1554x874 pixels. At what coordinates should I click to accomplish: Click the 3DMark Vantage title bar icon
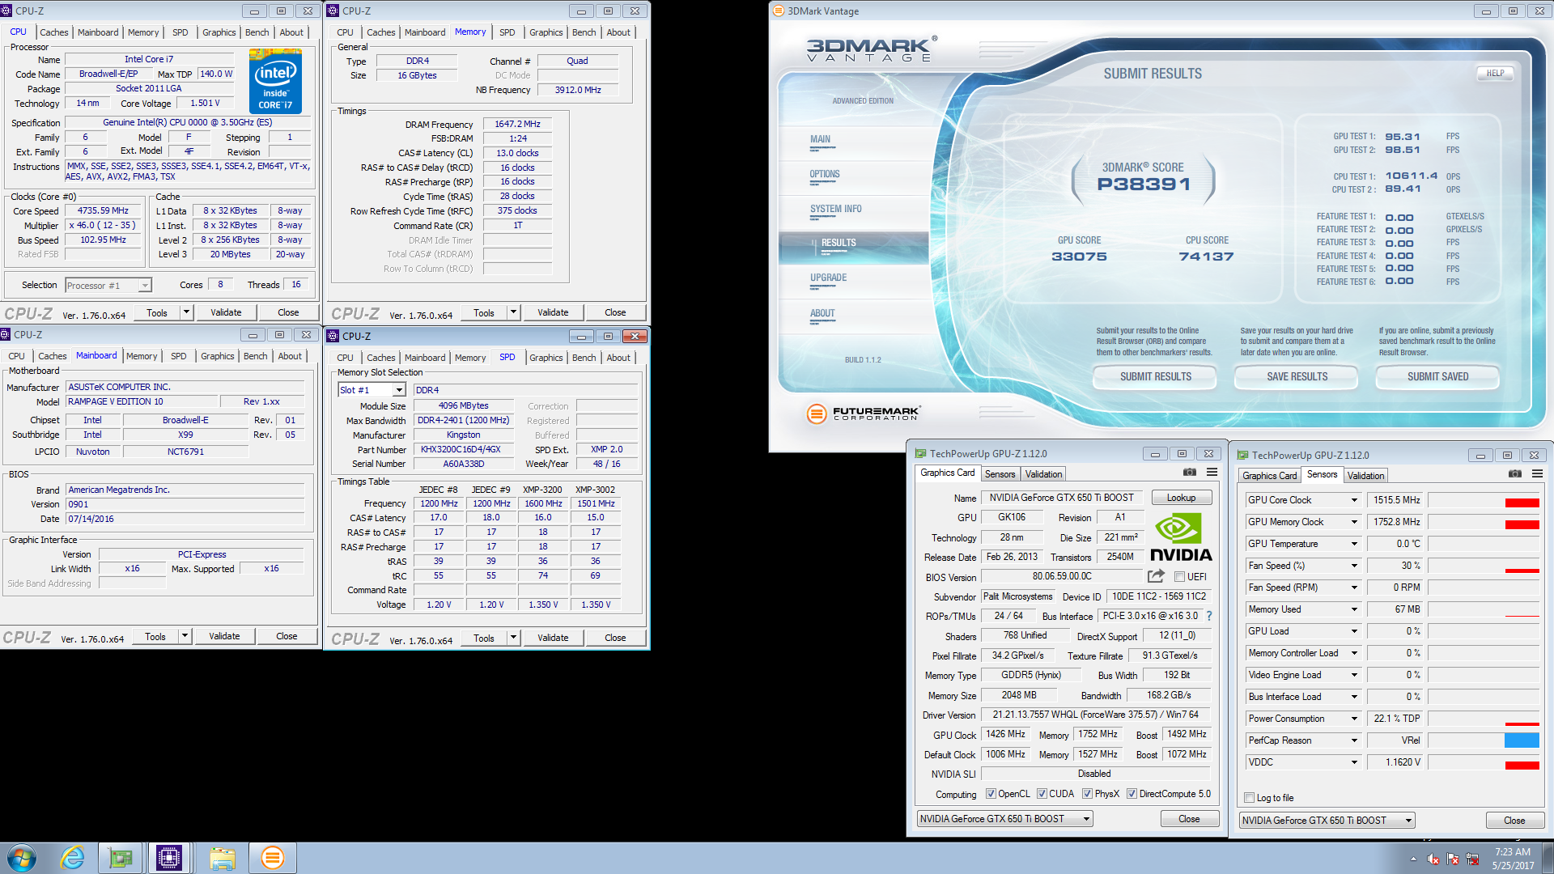779,11
